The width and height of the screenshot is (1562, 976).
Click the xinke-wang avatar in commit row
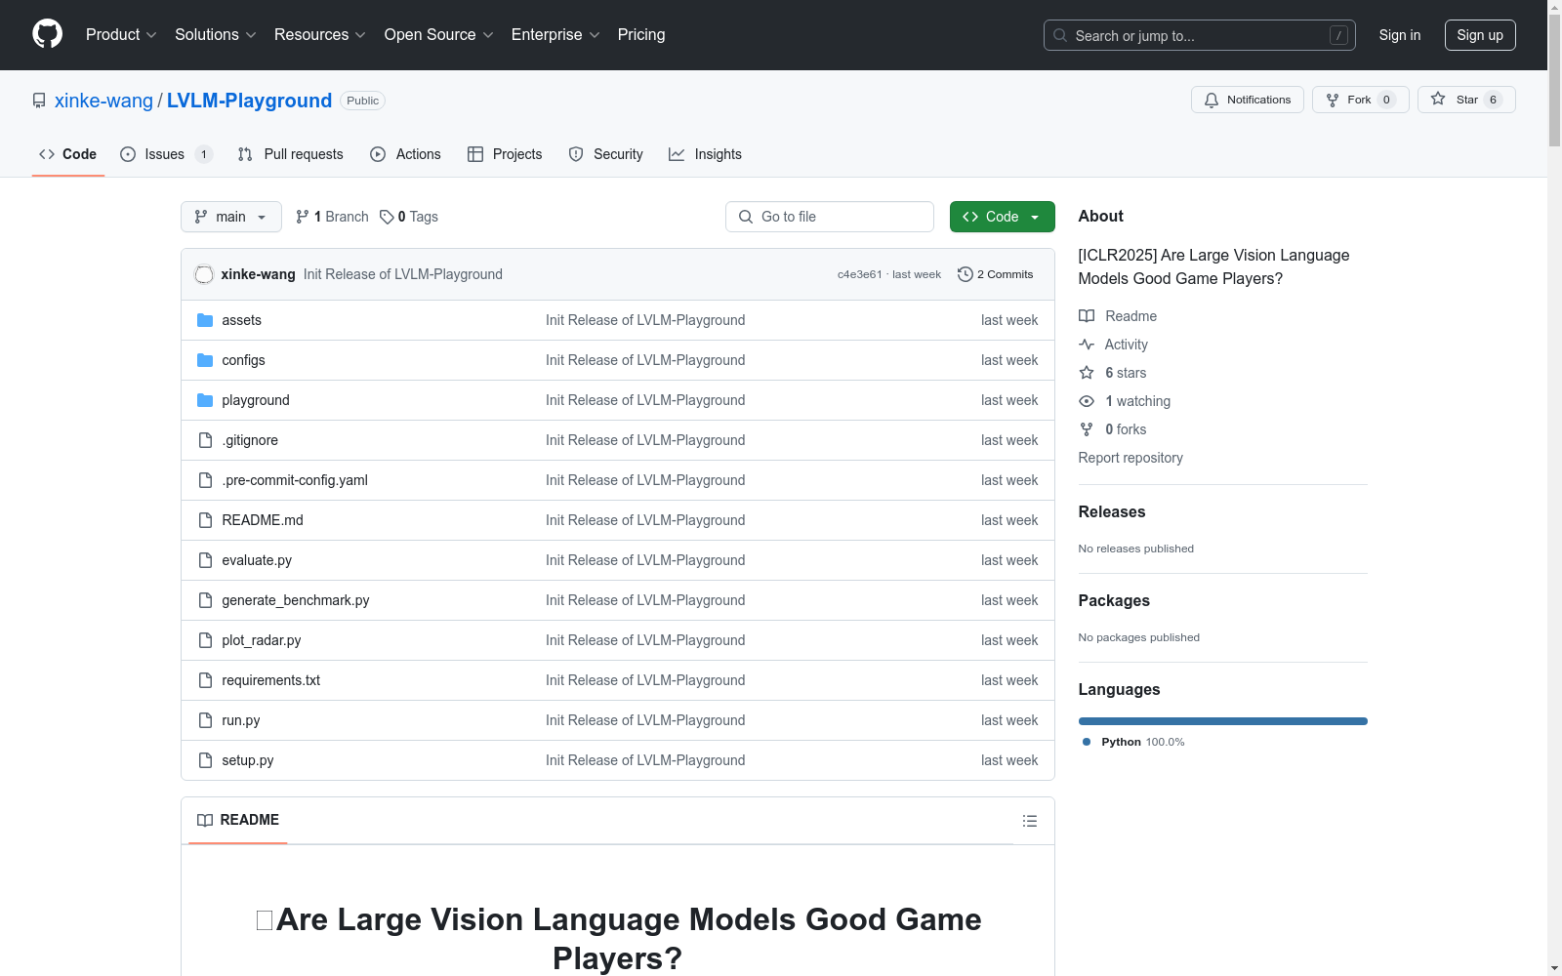[204, 274]
